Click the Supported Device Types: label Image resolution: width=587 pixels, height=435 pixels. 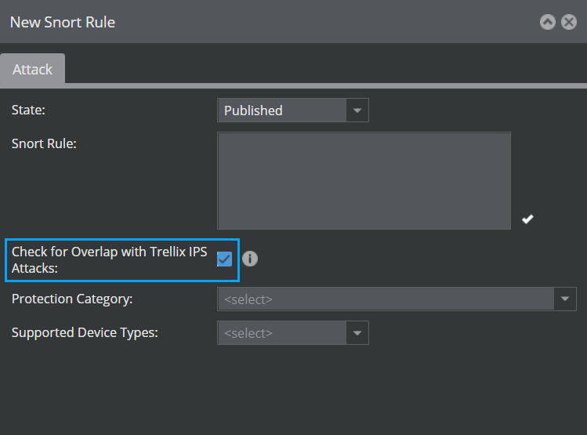[85, 333]
